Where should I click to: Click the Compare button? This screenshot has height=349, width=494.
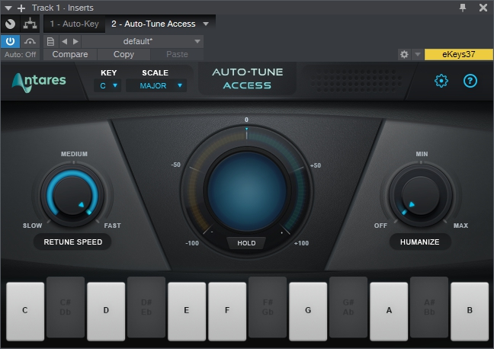click(x=70, y=55)
